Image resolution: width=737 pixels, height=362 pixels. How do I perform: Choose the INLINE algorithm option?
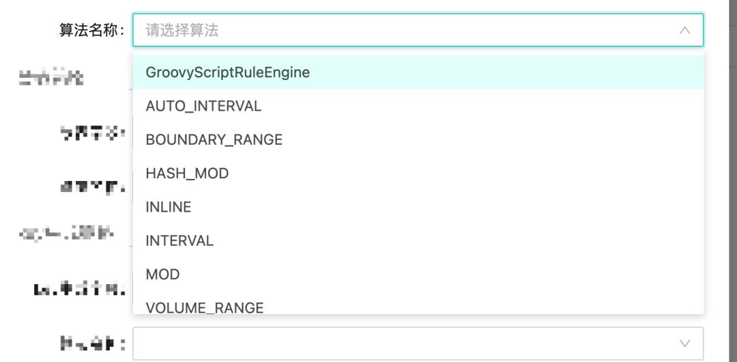[168, 207]
